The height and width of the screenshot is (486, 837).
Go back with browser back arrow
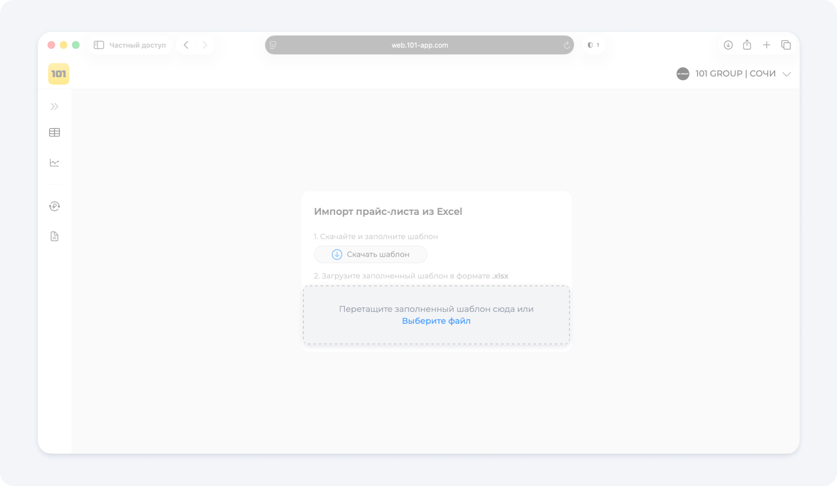point(186,45)
